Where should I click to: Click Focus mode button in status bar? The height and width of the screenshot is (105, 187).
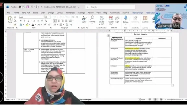(142, 99)
